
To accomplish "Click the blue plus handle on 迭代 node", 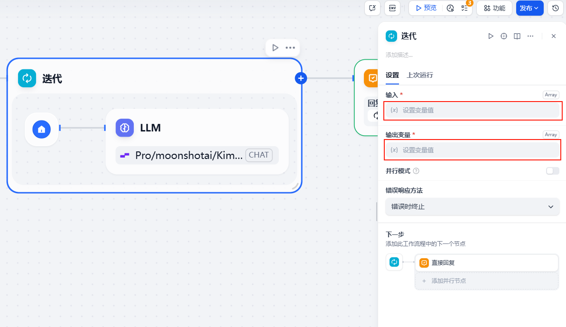I will 301,78.
